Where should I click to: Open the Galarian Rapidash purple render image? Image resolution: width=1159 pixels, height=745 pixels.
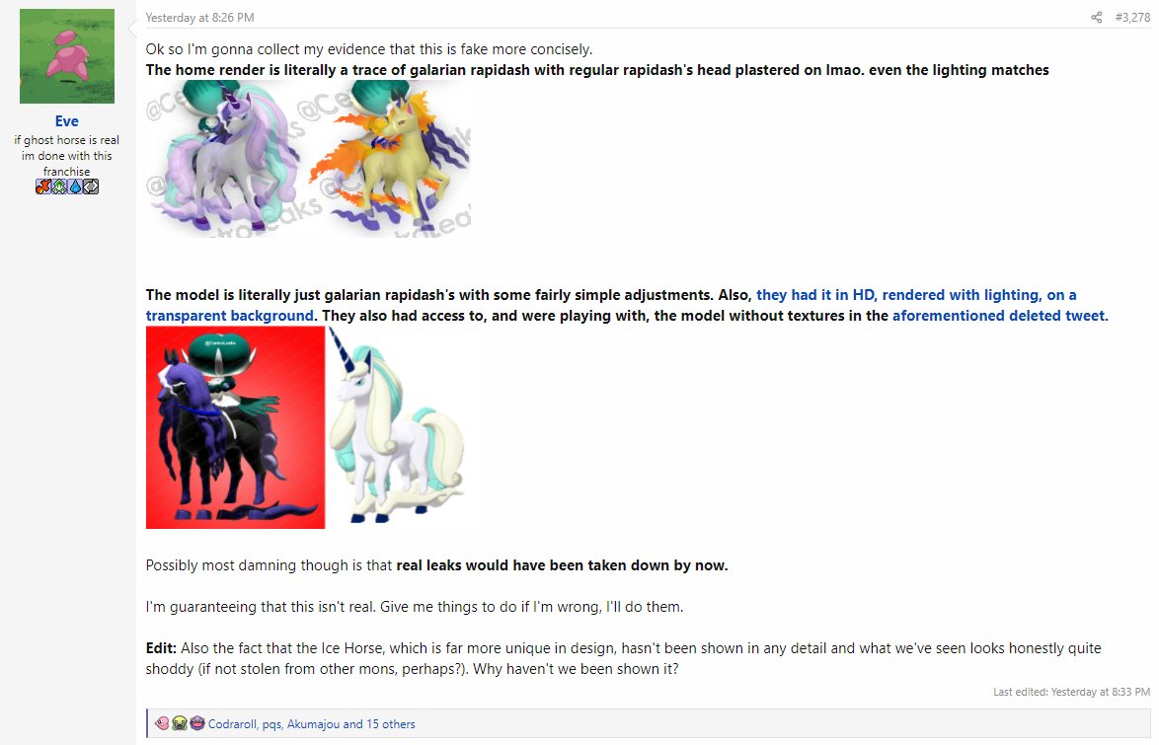[x=223, y=158]
